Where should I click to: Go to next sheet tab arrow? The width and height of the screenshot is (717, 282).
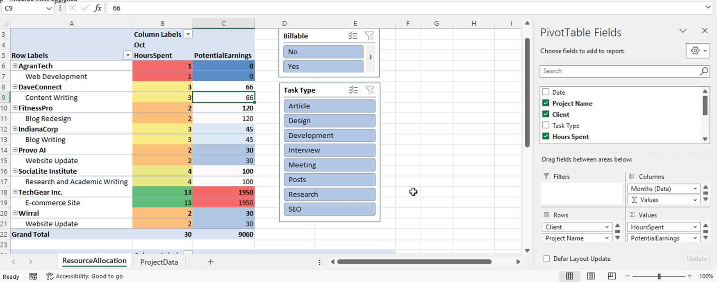pos(31,262)
